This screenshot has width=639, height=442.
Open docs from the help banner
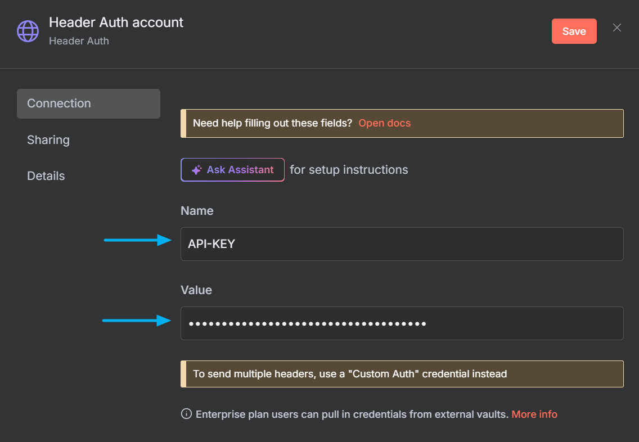click(384, 123)
